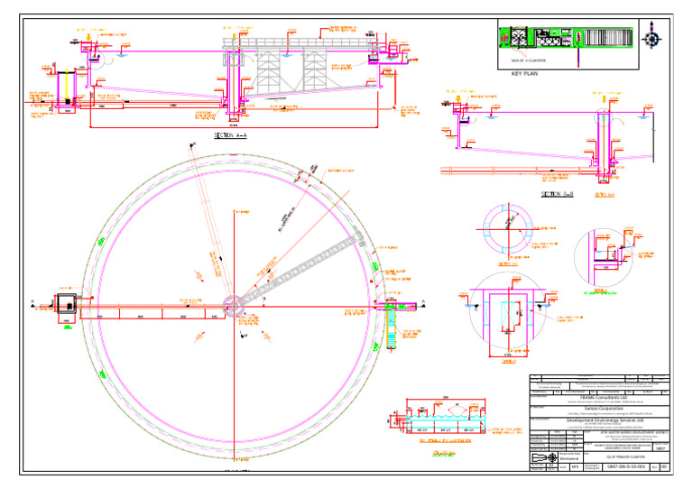Click the circular launder detail at far right
693x489 pixels.
(x=603, y=257)
